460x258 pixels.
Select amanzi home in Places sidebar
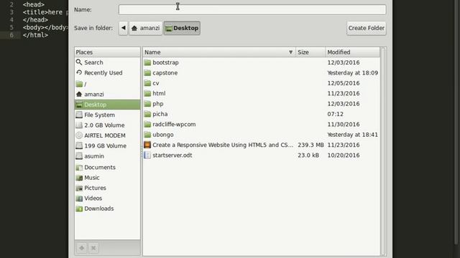click(x=107, y=94)
